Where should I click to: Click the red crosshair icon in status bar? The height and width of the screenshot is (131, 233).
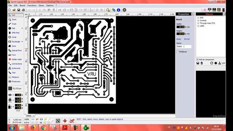point(65,121)
